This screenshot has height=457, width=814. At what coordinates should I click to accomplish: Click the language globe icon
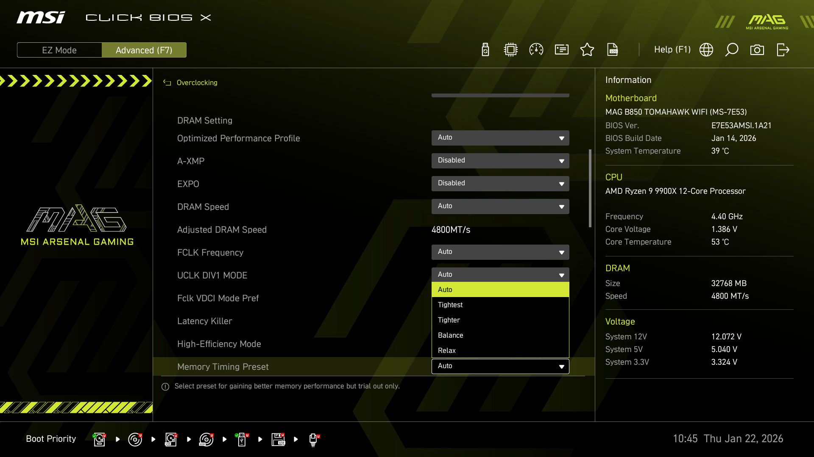(x=706, y=50)
